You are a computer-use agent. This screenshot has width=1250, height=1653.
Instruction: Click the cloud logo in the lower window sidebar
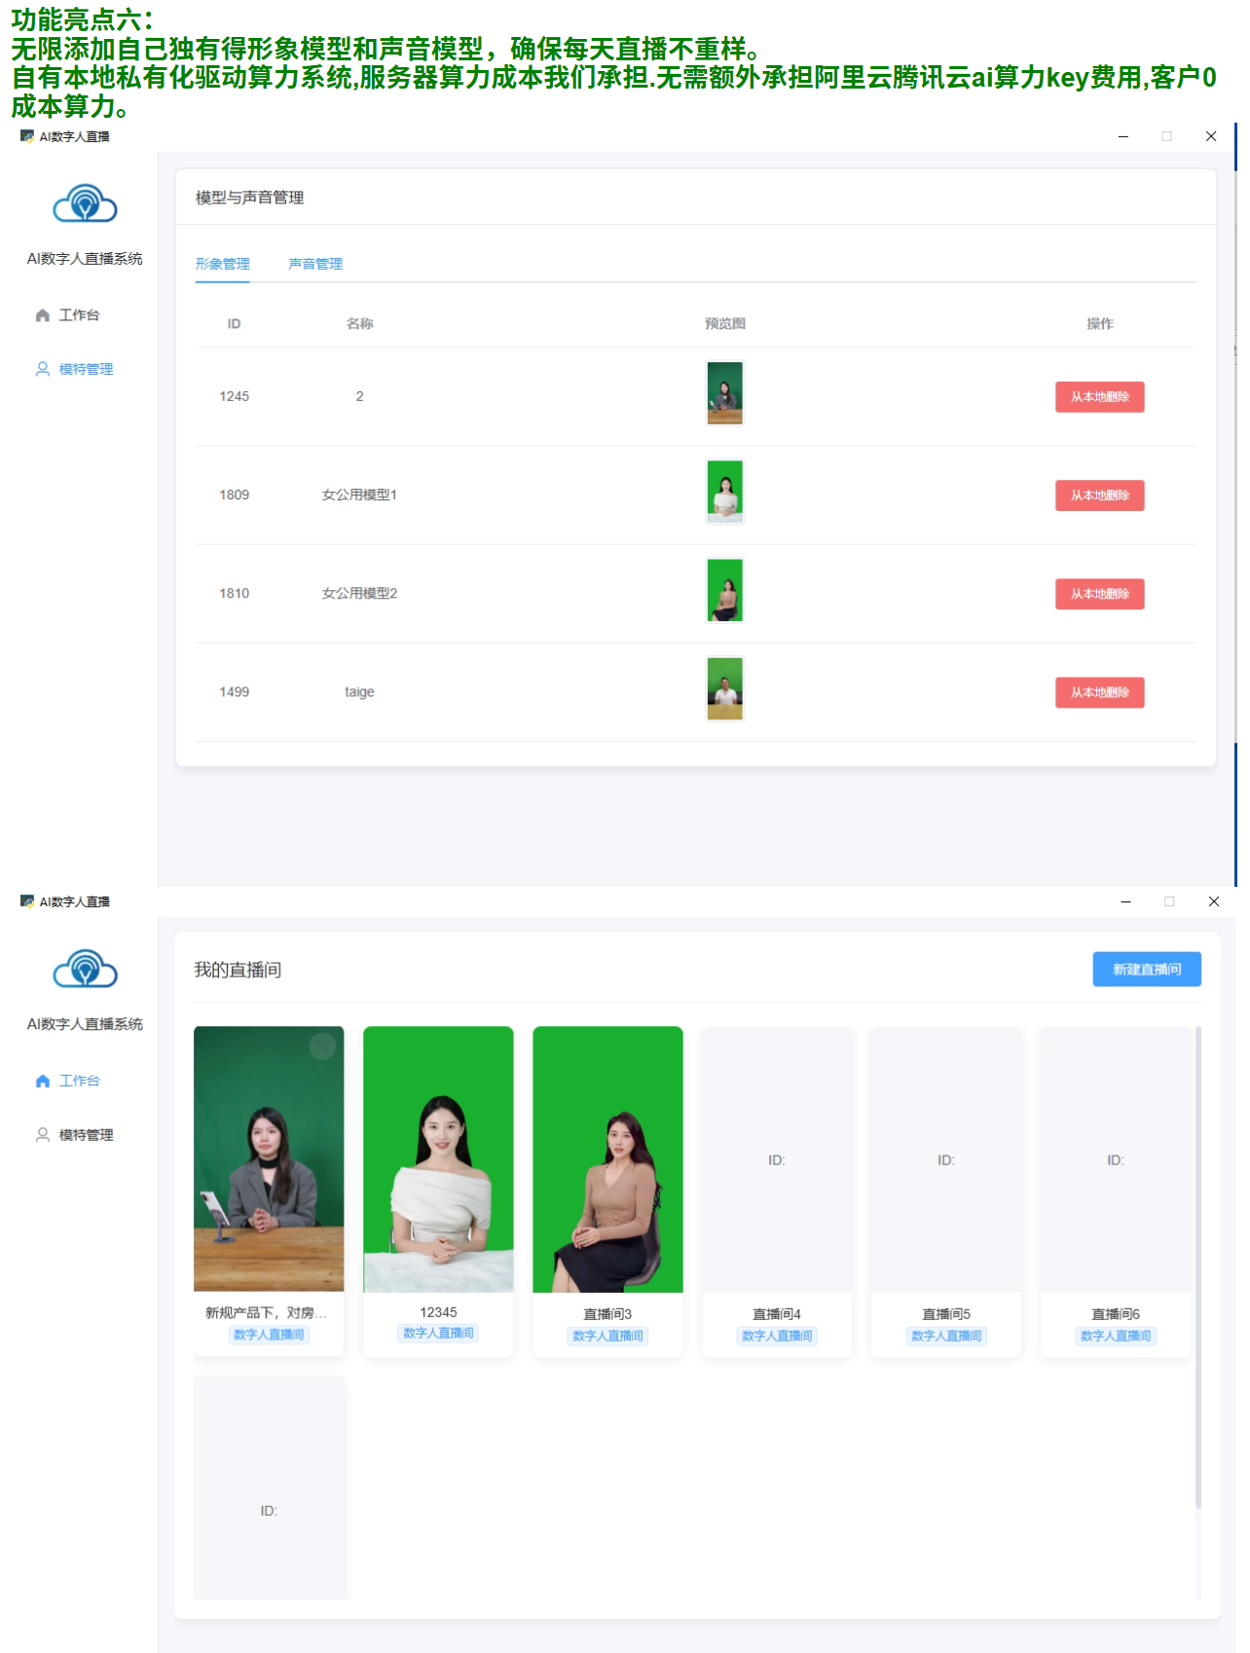(x=85, y=970)
